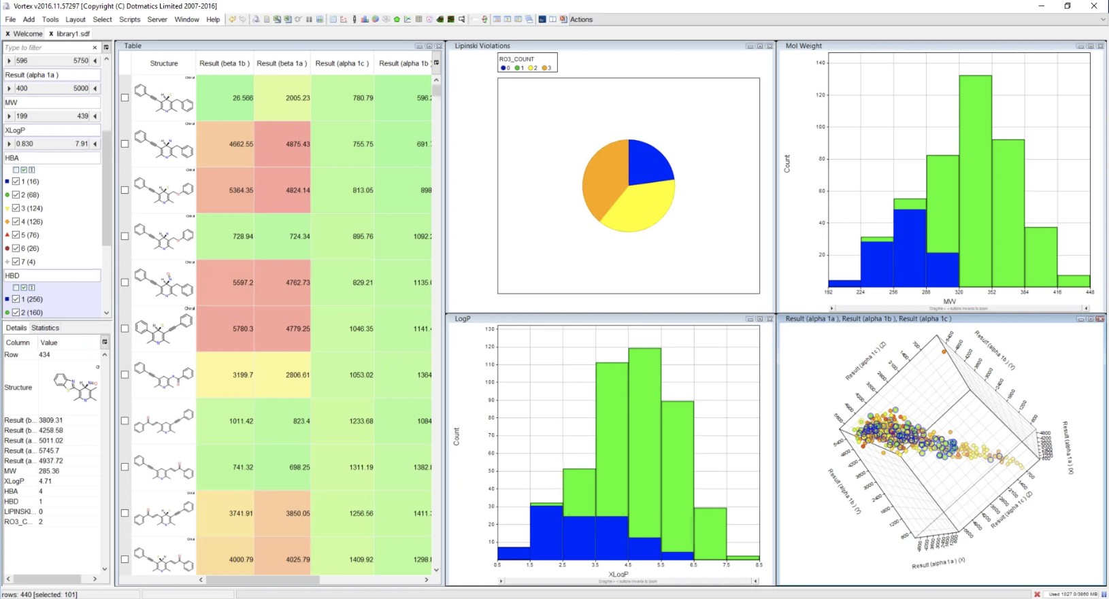Clear the filter search with the X
The height and width of the screenshot is (599, 1109).
(95, 48)
